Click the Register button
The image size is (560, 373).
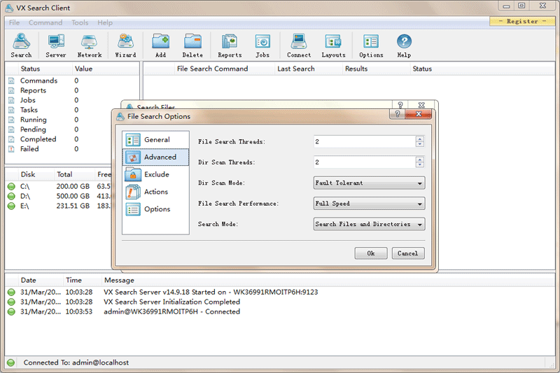(522, 22)
